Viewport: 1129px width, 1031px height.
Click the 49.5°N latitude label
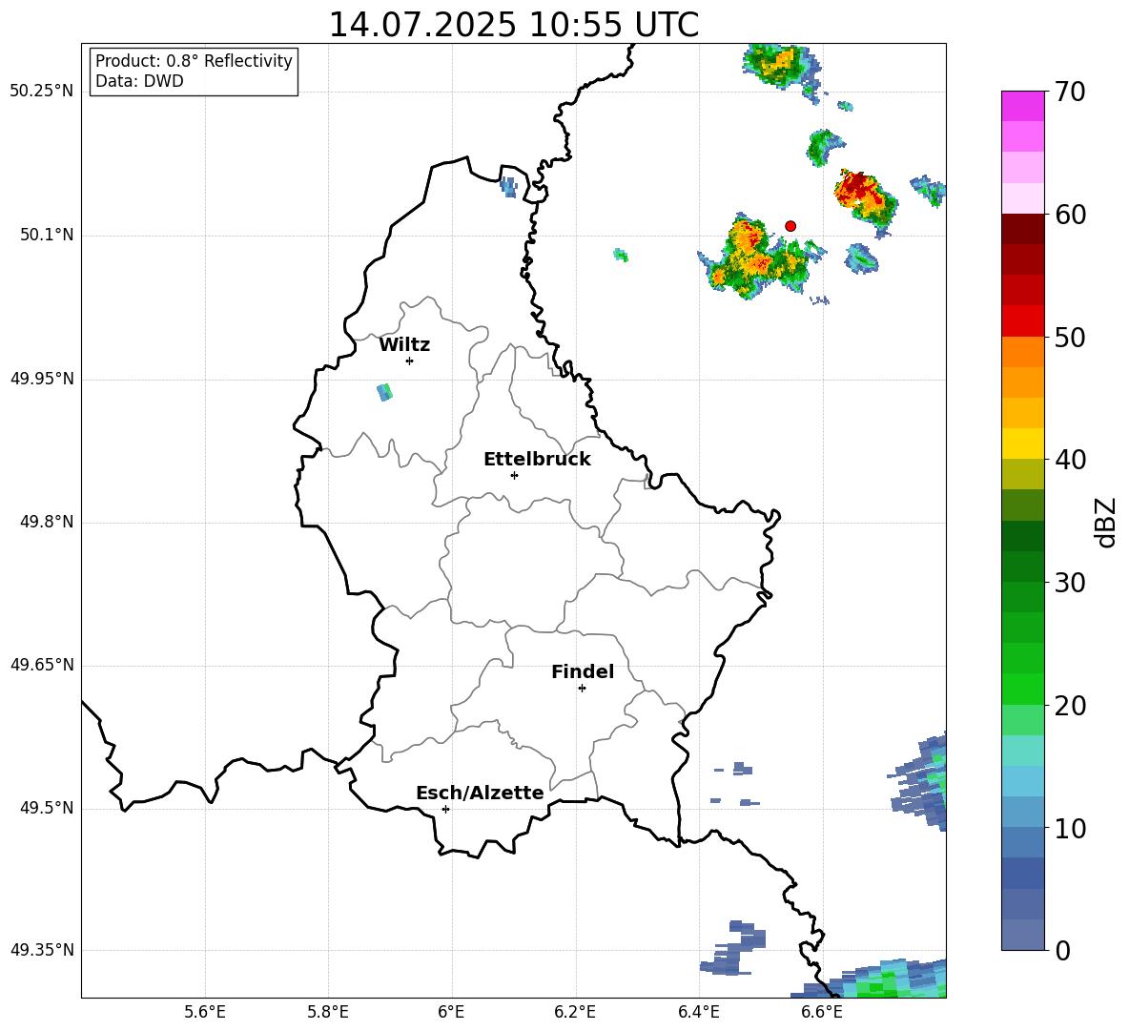pos(47,808)
